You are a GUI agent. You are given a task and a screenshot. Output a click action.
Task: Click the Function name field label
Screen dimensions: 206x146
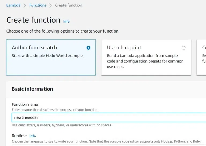[x=25, y=104]
